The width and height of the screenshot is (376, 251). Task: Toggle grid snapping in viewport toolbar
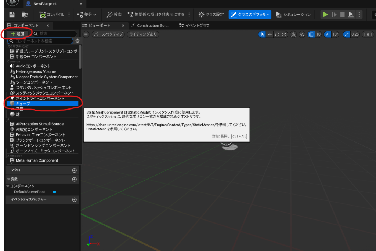coord(311,34)
